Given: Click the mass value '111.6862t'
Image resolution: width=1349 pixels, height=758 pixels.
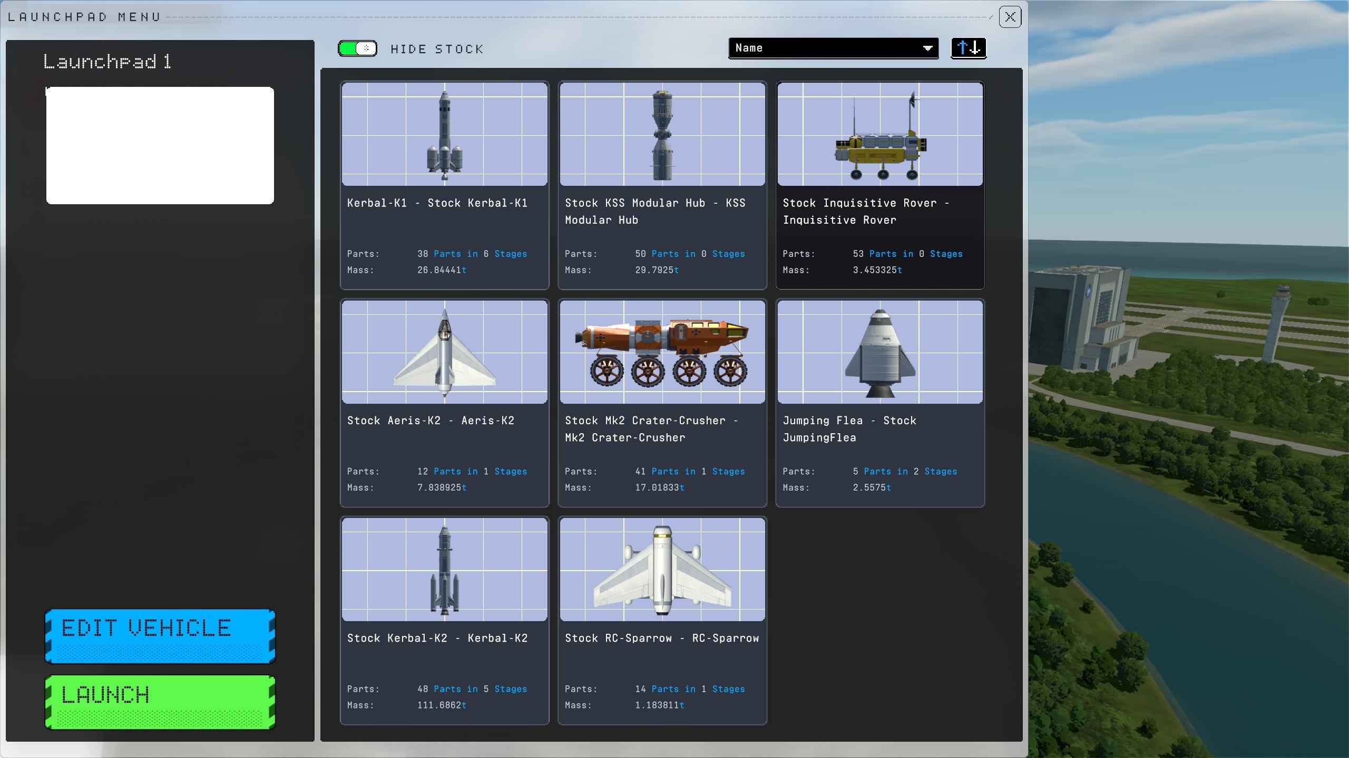Looking at the screenshot, I should pos(442,705).
